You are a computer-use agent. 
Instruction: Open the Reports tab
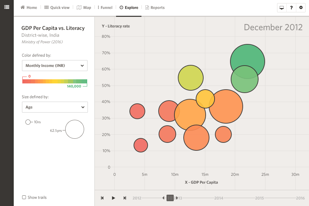click(155, 8)
